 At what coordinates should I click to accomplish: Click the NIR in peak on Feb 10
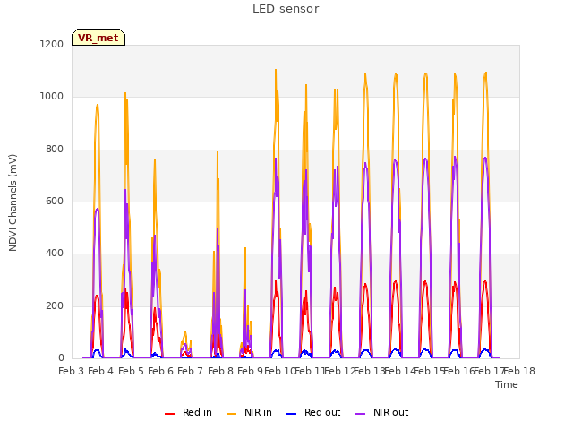click(276, 70)
